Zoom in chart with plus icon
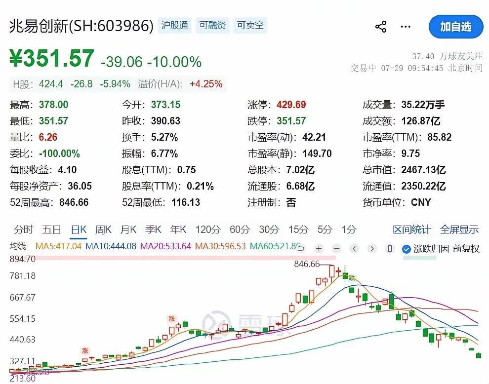489x384 pixels. point(319,248)
